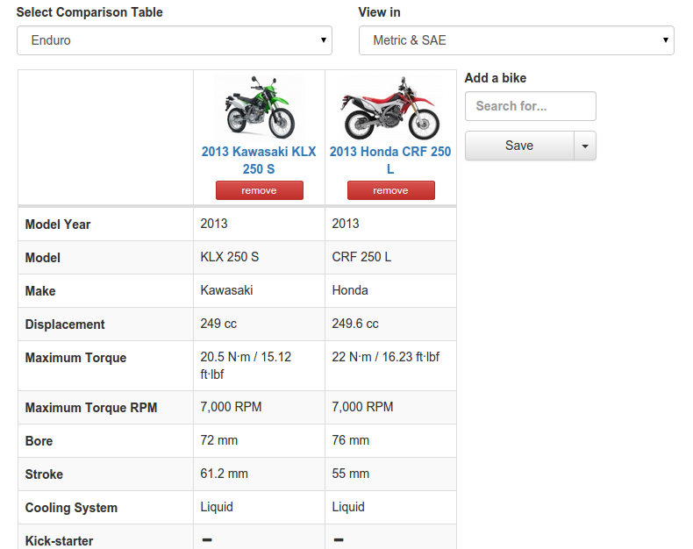Screen dimensions: 693x549
Task: Select the Bore row label
Action: point(39,441)
